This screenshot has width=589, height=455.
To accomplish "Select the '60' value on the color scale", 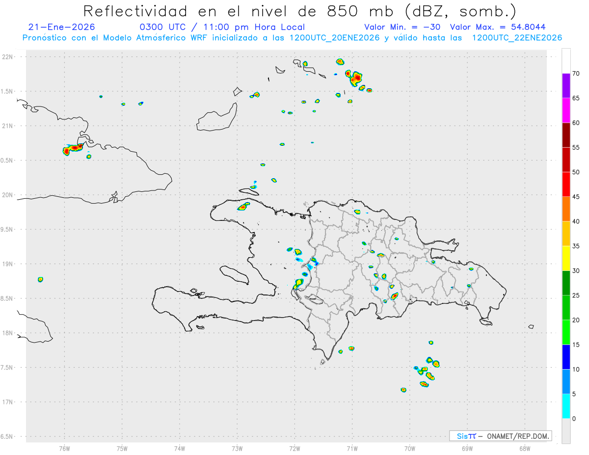I will pos(576,123).
